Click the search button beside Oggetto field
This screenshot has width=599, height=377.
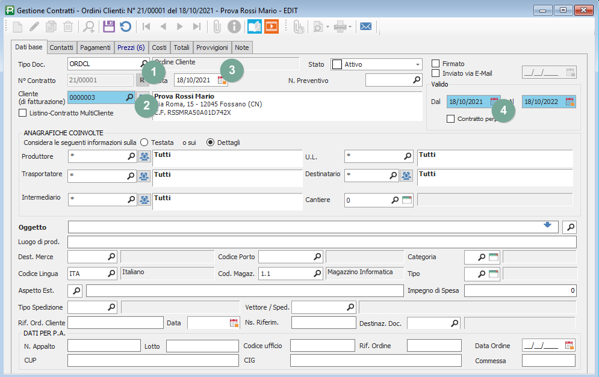pyautogui.click(x=569, y=227)
